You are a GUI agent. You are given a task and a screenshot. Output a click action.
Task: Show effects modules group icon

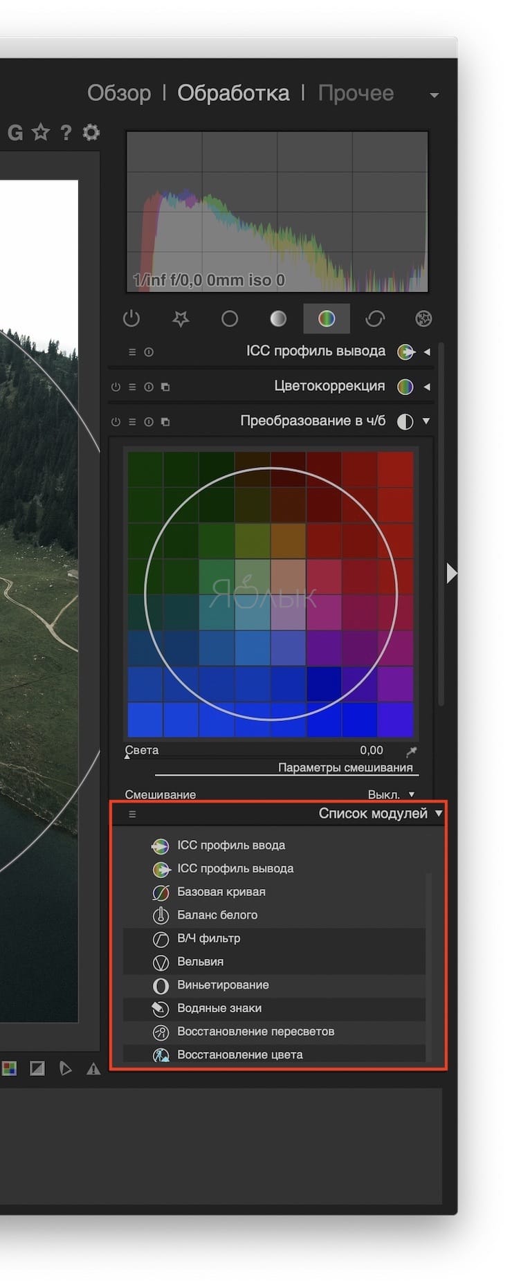click(x=423, y=318)
